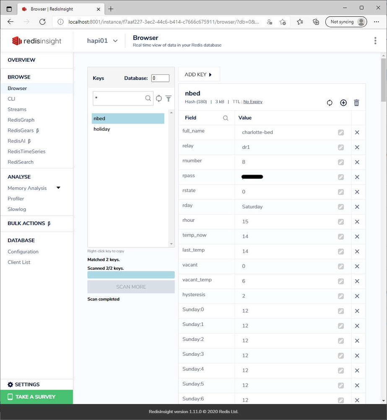Edit the hysteresis value

click(341, 296)
